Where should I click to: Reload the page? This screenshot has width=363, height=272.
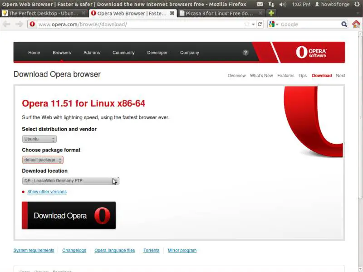tap(260, 24)
